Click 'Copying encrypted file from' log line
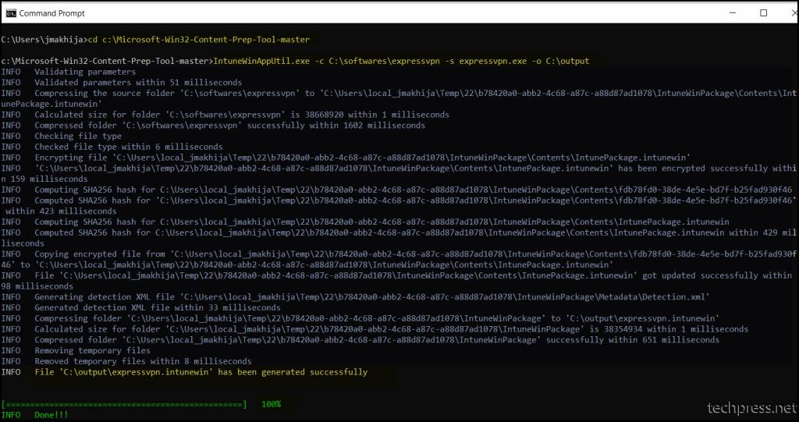Screen dimensions: 799x422 coord(399,259)
